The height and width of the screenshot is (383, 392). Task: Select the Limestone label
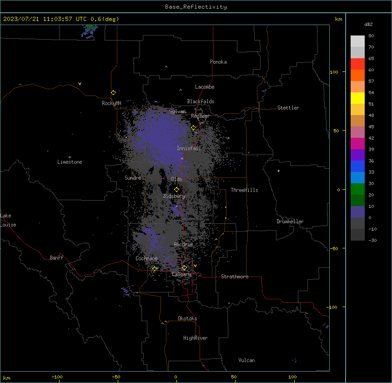point(70,162)
